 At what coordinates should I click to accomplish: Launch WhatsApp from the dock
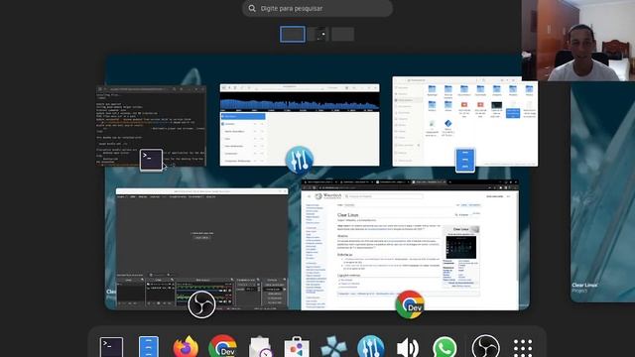[x=444, y=347]
